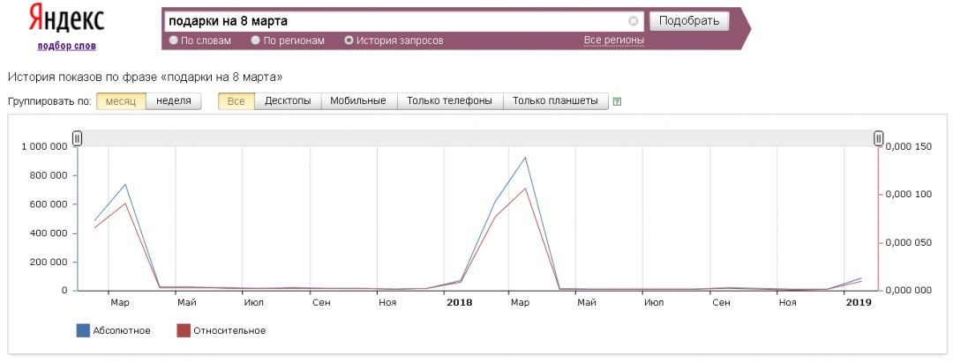Group the data by 'неделя'
The height and width of the screenshot is (362, 953).
(174, 101)
